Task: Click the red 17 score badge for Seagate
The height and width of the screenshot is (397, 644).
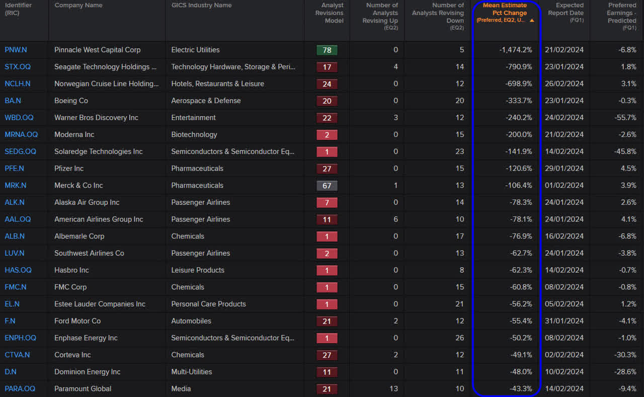Action: (327, 66)
